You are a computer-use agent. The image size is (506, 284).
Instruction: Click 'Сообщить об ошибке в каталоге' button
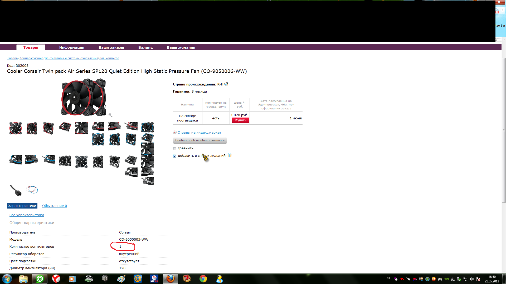coord(200,140)
